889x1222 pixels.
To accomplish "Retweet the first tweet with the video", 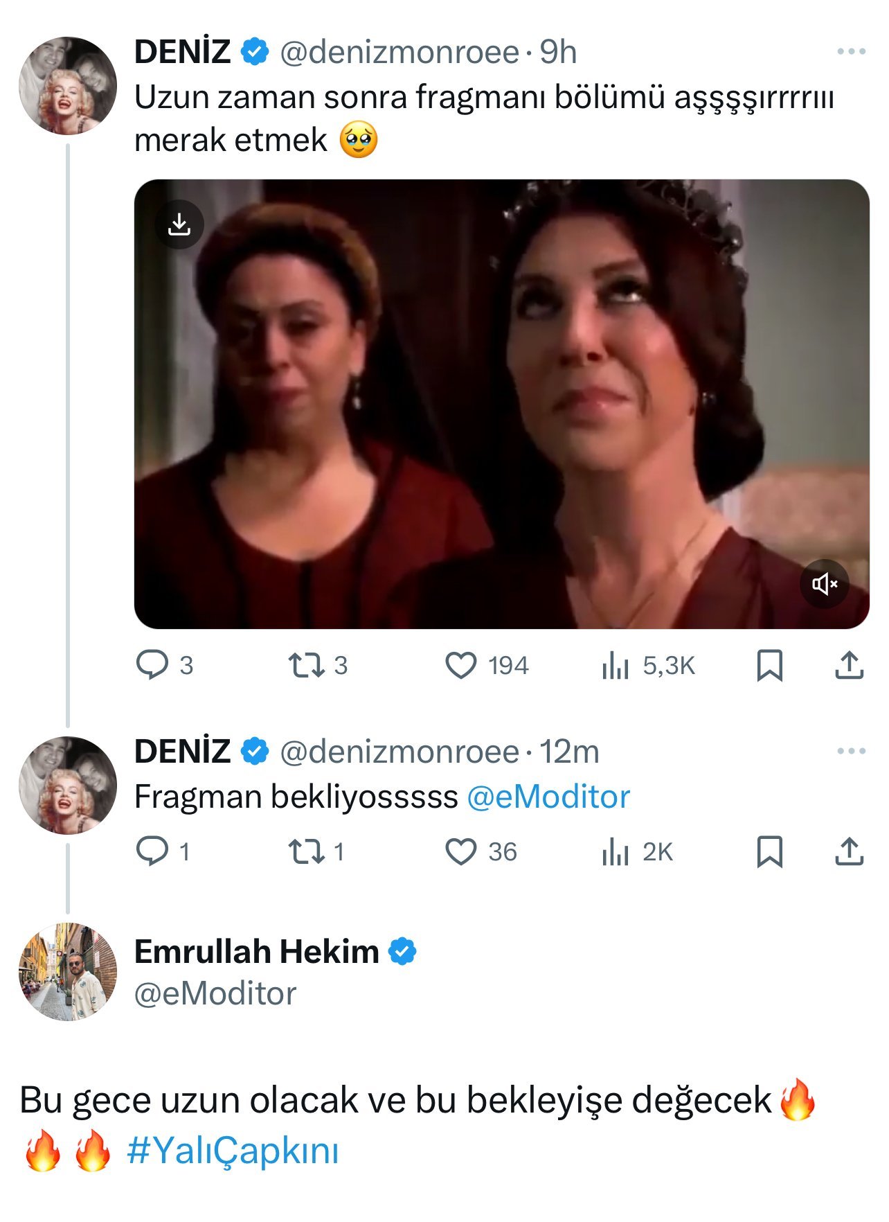I will click(x=307, y=665).
